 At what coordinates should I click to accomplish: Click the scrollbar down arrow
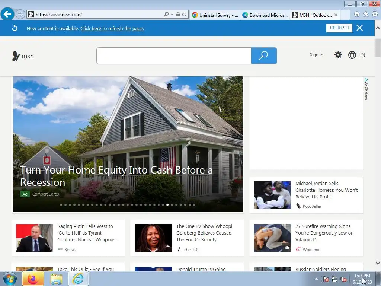tap(378, 263)
